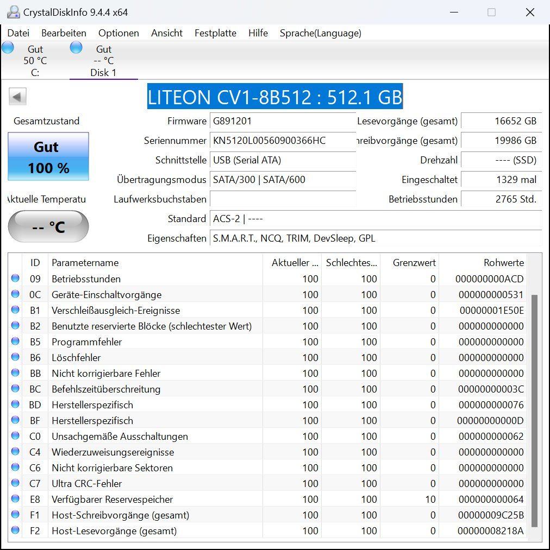550x550 pixels.
Task: Click status dot of row B5 Programmfehler
Action: [x=15, y=342]
